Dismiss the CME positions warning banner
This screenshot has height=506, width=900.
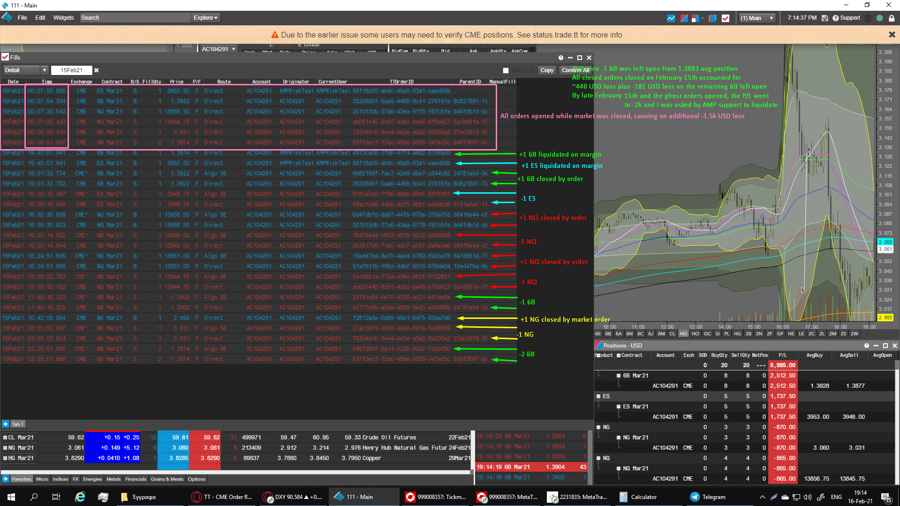892,35
